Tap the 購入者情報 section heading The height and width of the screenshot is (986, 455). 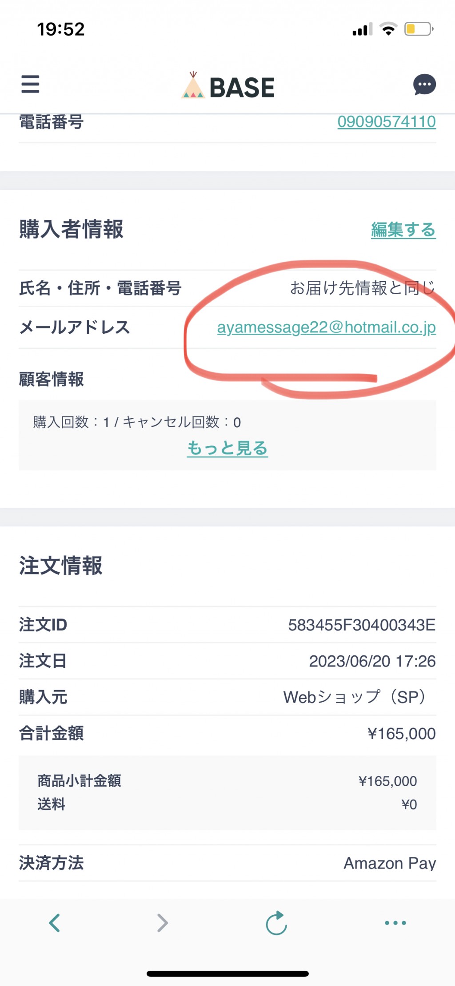pos(71,229)
